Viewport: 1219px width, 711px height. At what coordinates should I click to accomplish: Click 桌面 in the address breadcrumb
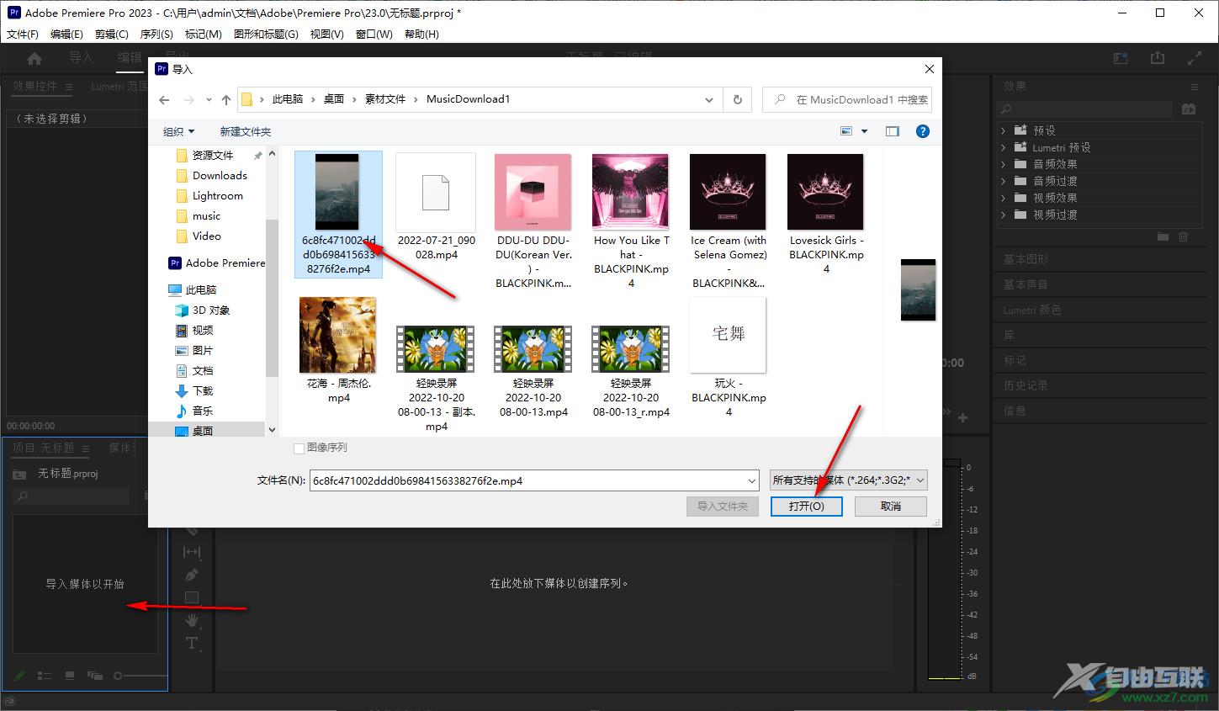pos(334,99)
